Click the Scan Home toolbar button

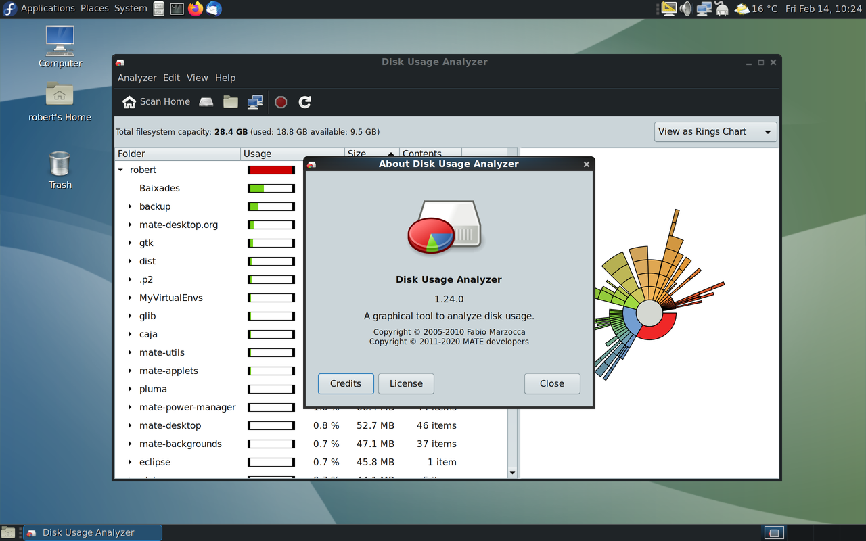[156, 102]
